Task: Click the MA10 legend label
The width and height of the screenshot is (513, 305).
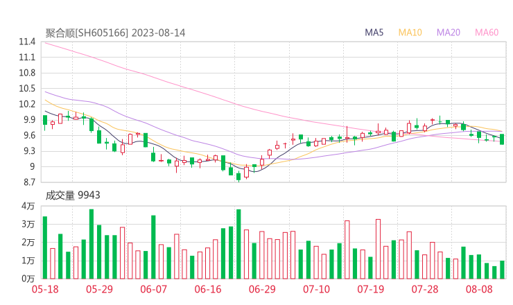Action: (x=410, y=33)
